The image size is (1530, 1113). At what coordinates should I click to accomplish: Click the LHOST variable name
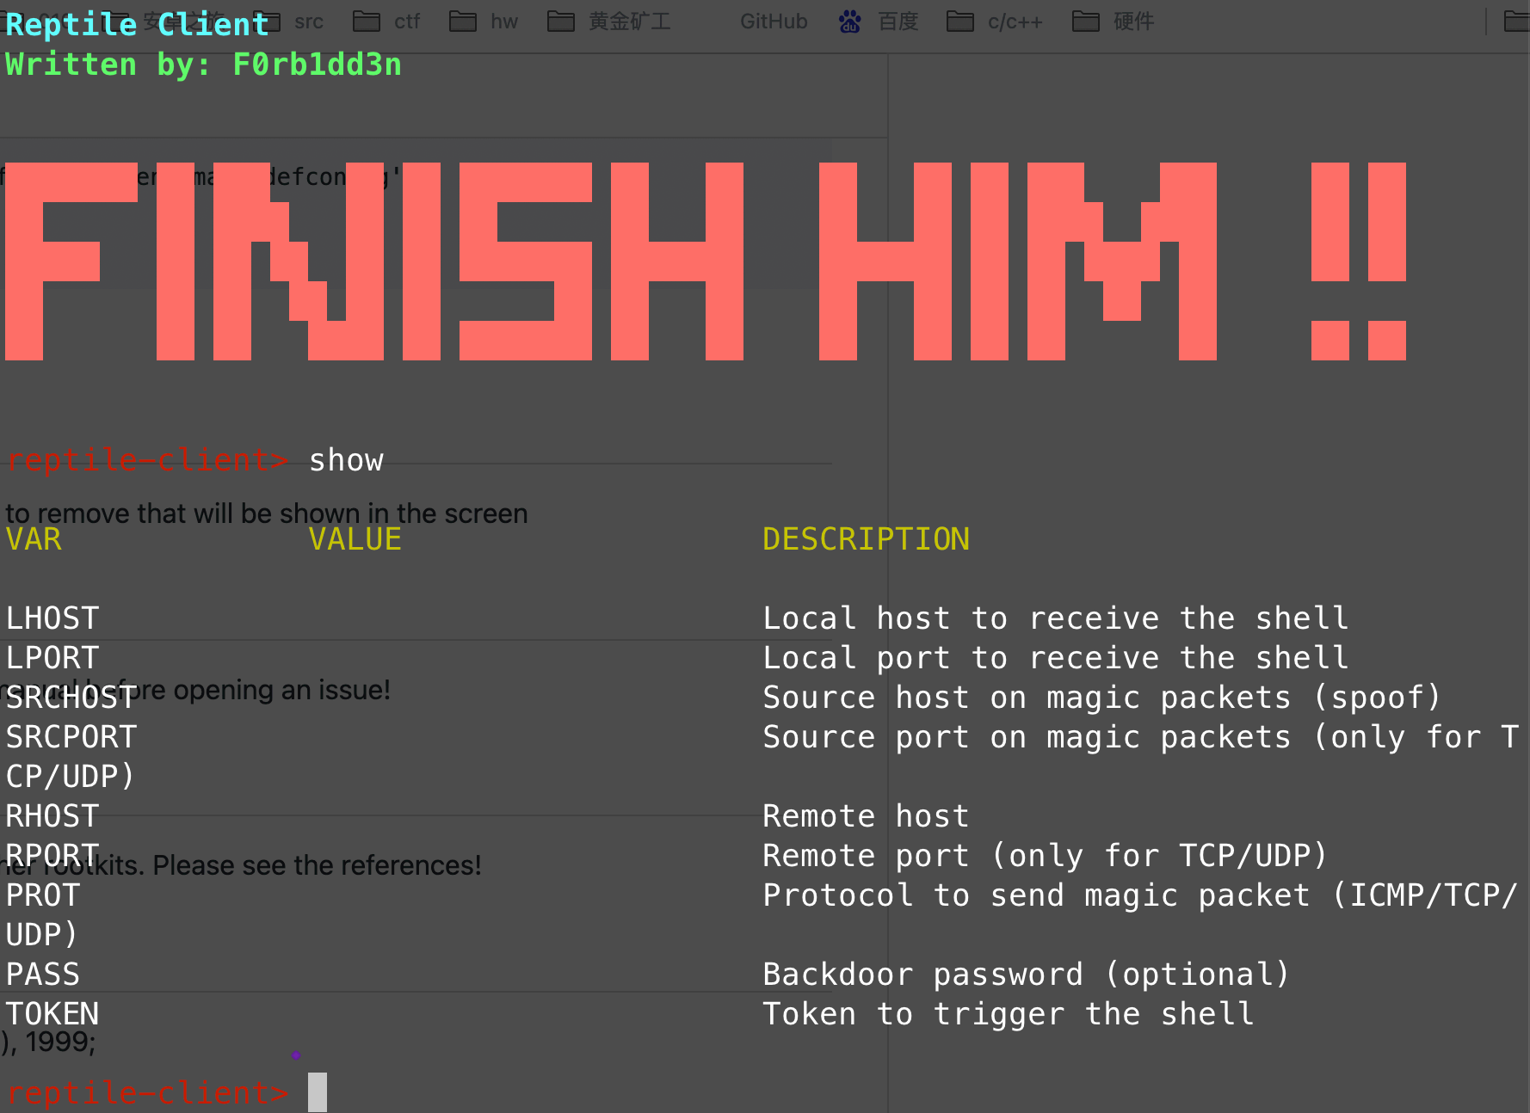[x=52, y=618]
